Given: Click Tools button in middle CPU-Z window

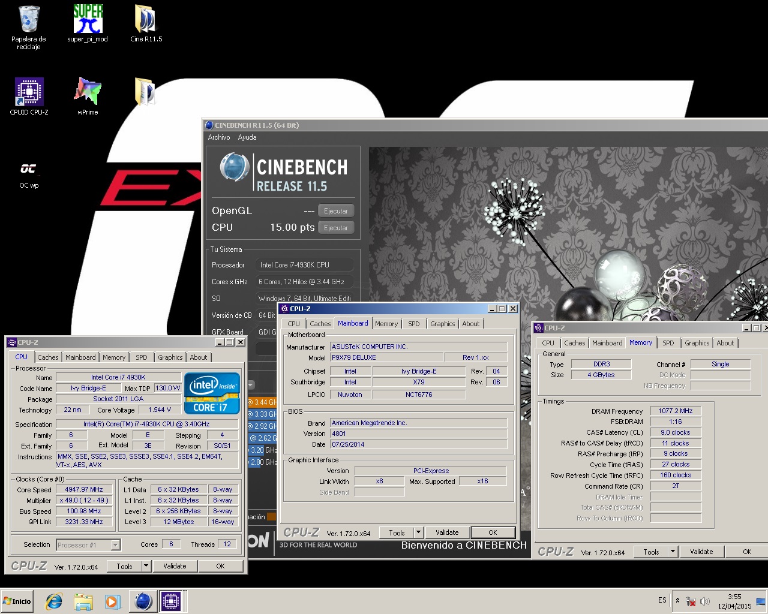Looking at the screenshot, I should pyautogui.click(x=397, y=532).
